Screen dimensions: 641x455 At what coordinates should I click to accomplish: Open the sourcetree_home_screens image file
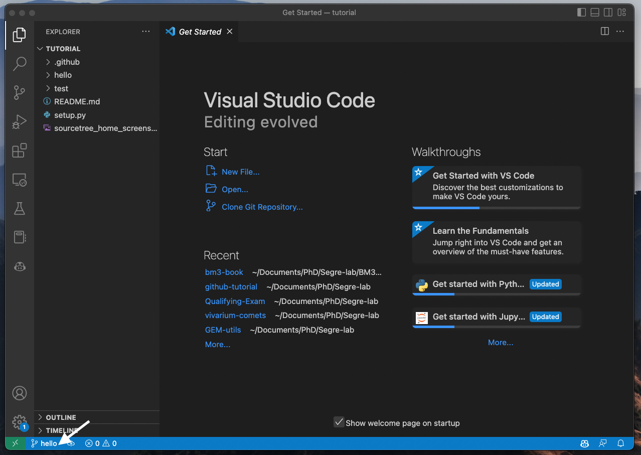[x=97, y=128]
